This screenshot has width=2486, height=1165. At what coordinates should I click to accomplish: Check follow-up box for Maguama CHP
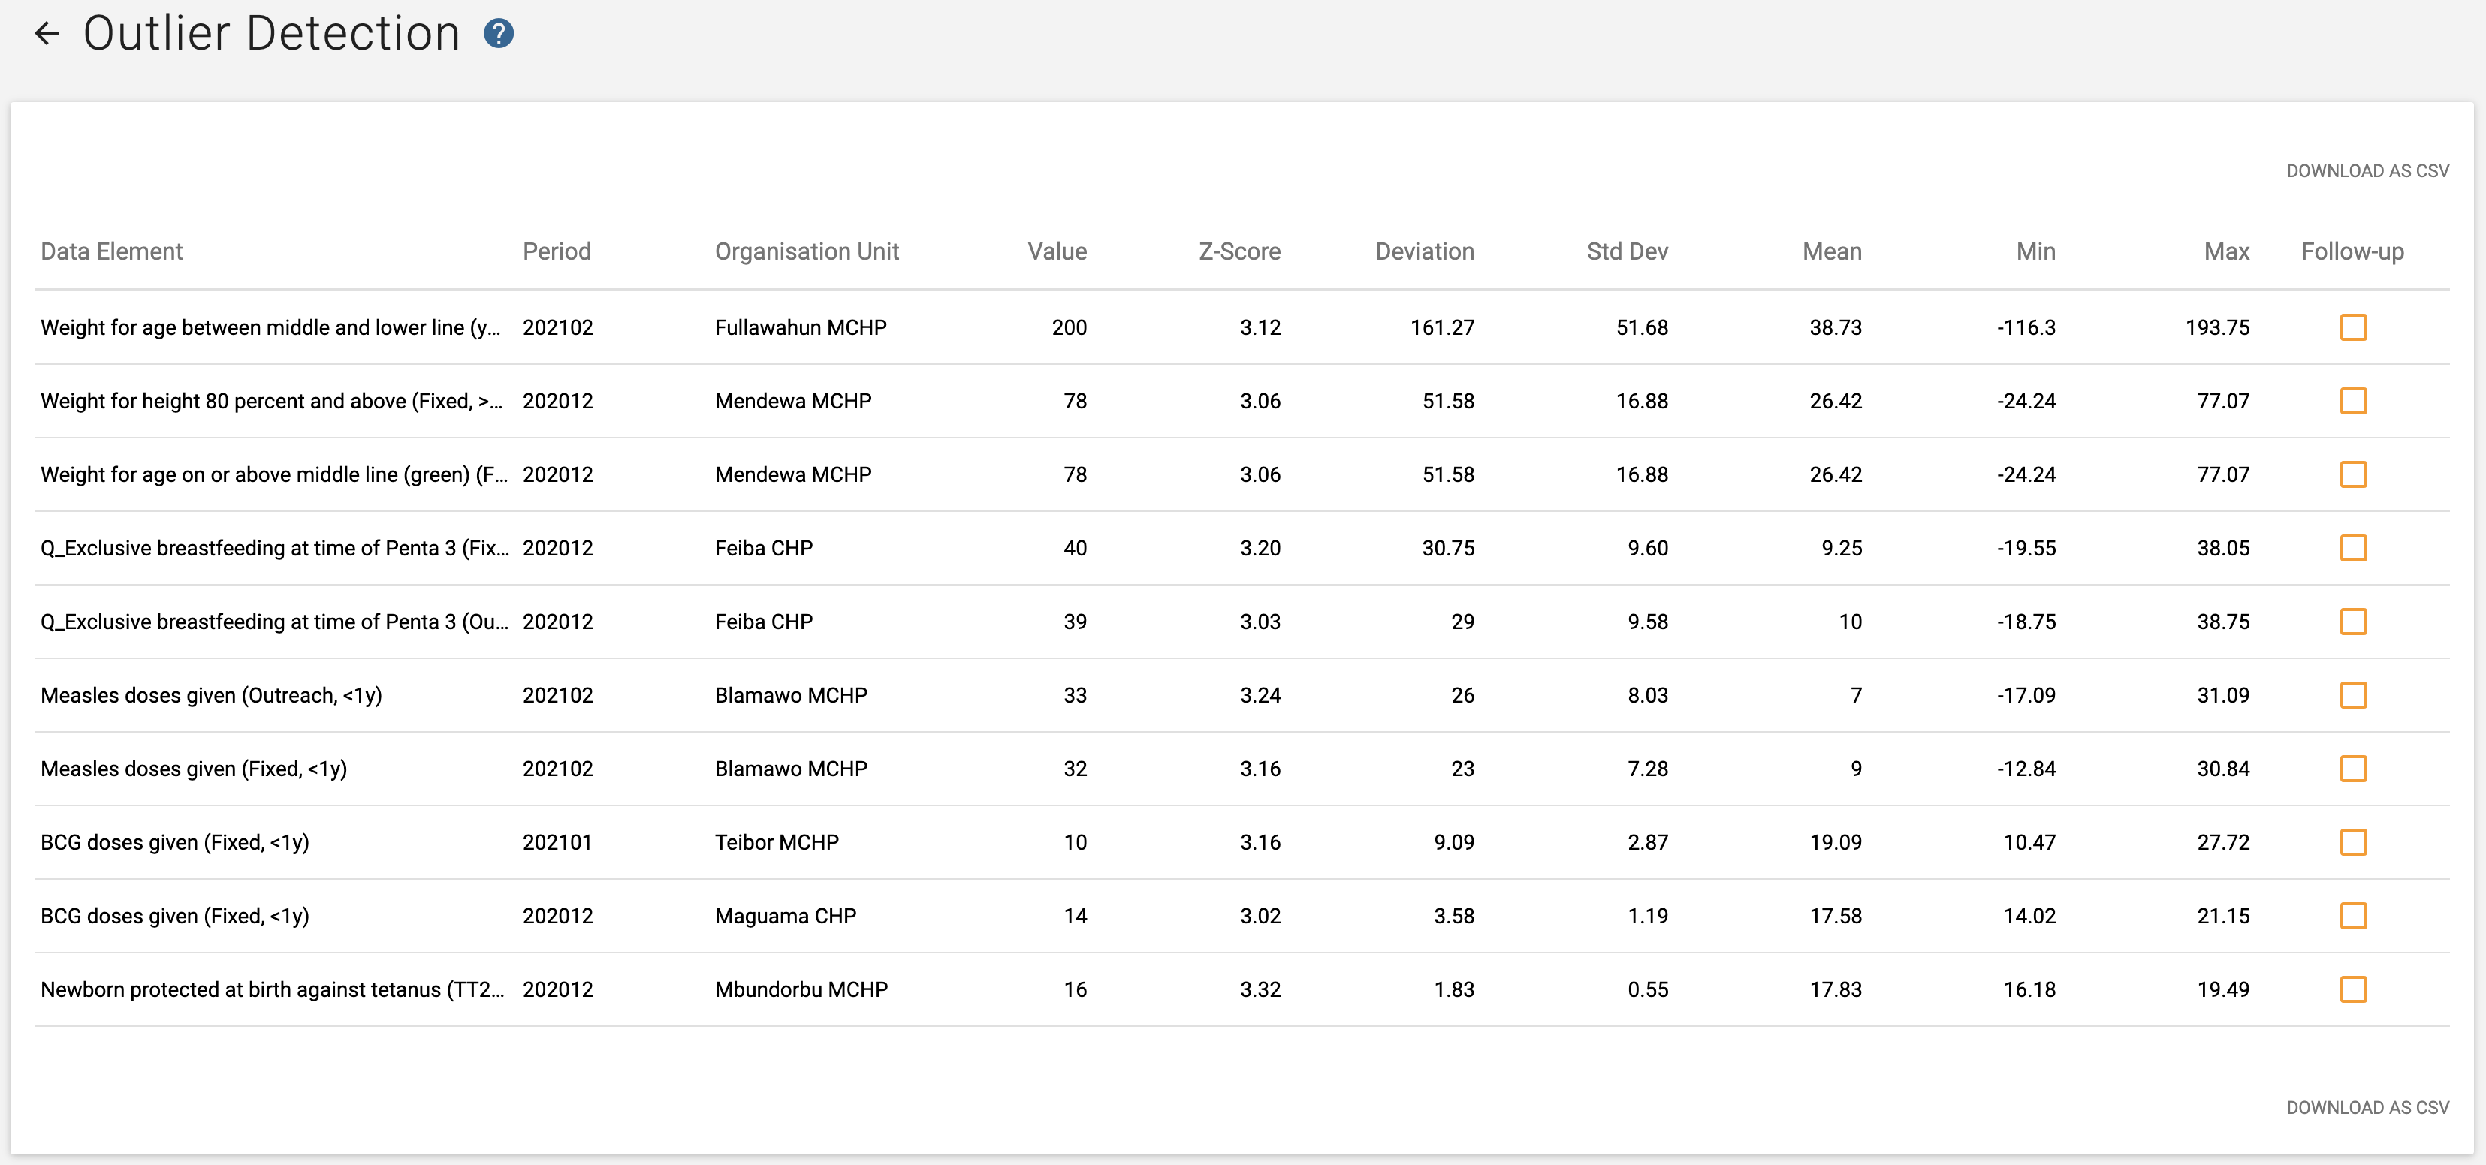(x=2353, y=917)
